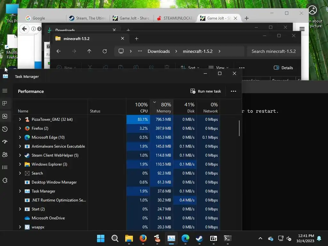Viewport: 328px width, 246px height.
Task: Go back in File Explorer
Action: [59, 51]
